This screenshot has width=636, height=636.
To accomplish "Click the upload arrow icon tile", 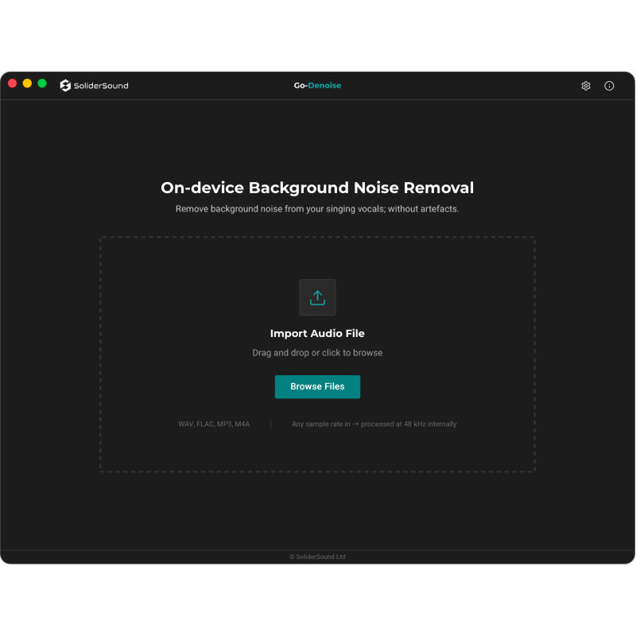I will click(317, 297).
